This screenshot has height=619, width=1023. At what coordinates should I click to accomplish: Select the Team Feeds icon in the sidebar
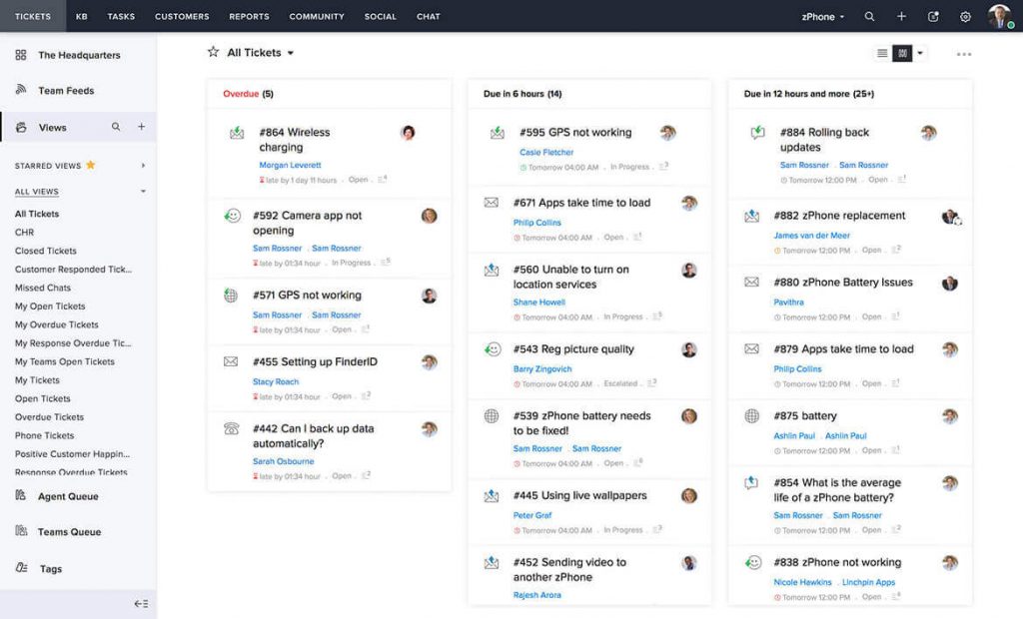pos(23,90)
